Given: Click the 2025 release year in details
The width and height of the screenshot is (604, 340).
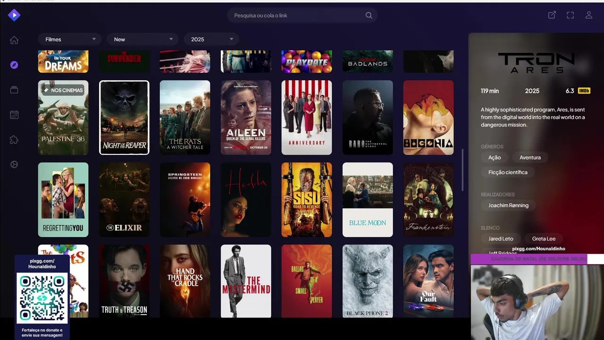Looking at the screenshot, I should pos(532,91).
